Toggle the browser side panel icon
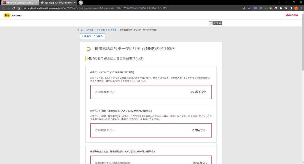Viewport: 304px width, 164px height. pyautogui.click(x=291, y=8)
